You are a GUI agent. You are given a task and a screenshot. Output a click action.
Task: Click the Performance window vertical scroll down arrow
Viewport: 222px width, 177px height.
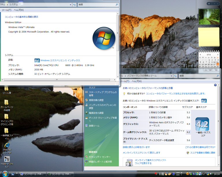(x=219, y=165)
